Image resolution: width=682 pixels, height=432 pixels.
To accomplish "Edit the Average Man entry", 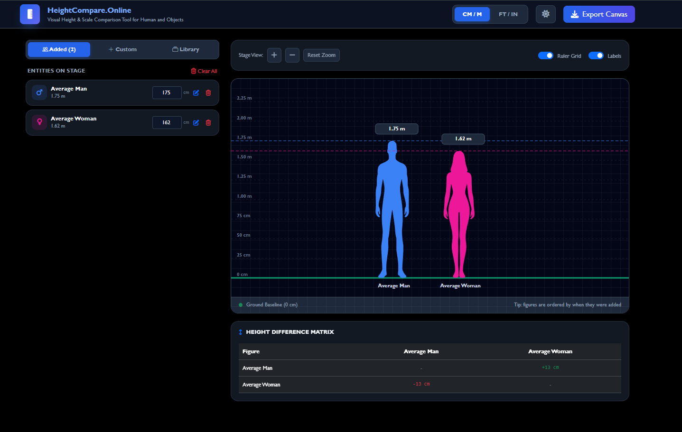I will pyautogui.click(x=196, y=93).
